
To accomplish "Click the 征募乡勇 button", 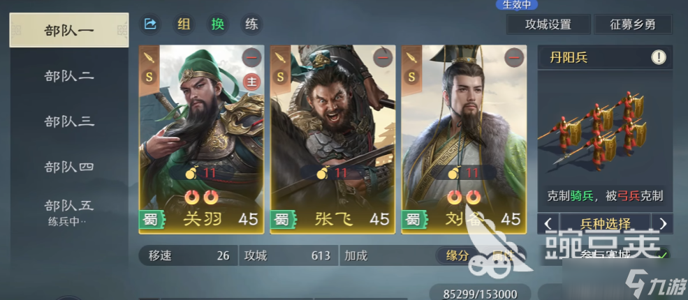I will tap(633, 24).
